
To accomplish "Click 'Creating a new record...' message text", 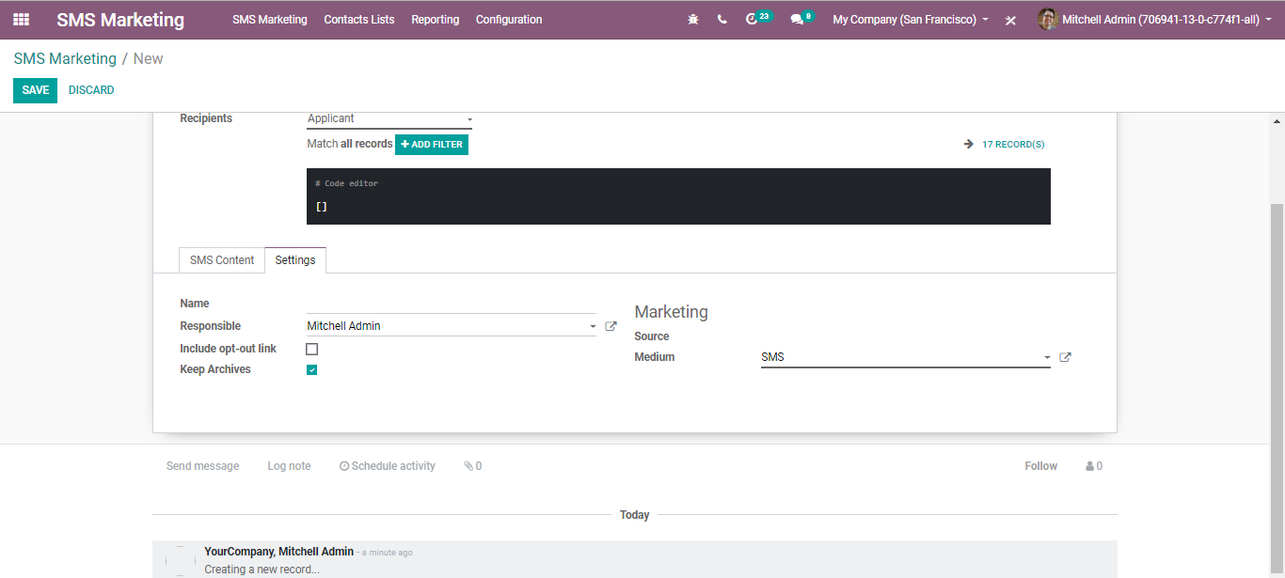I will (x=262, y=570).
